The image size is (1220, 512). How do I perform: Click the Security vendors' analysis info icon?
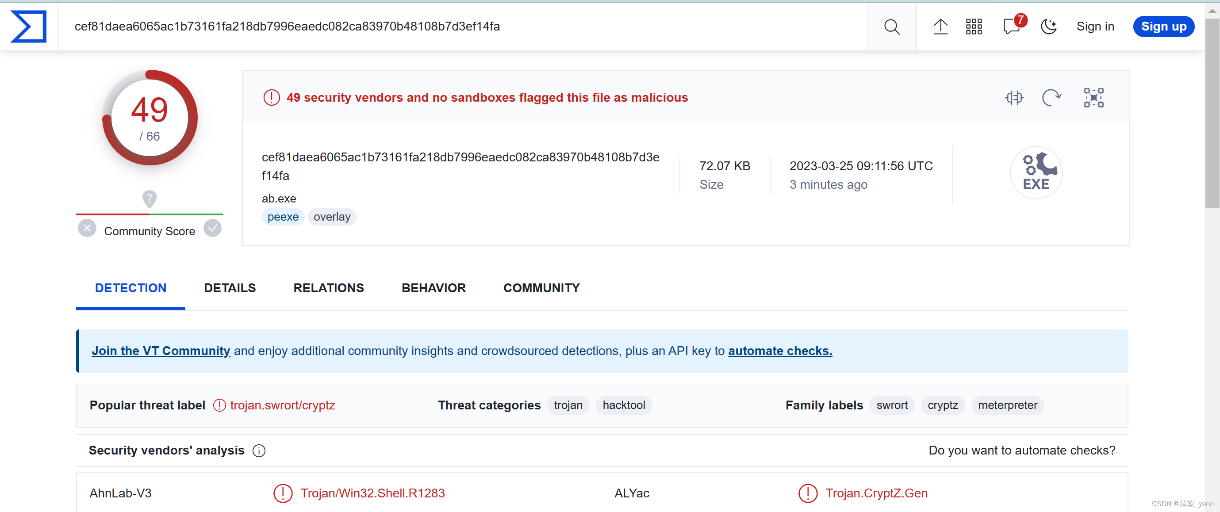click(259, 451)
